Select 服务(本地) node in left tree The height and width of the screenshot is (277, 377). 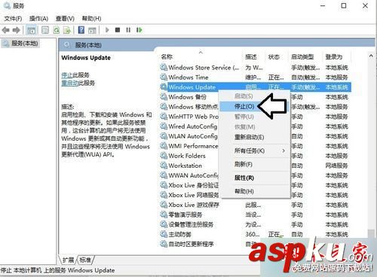(x=20, y=44)
